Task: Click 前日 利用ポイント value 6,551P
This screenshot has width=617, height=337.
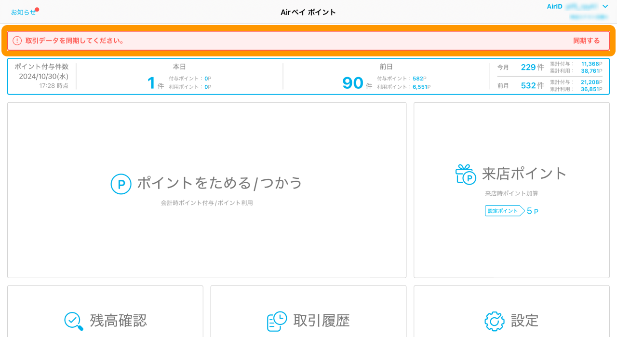Action: pos(422,87)
